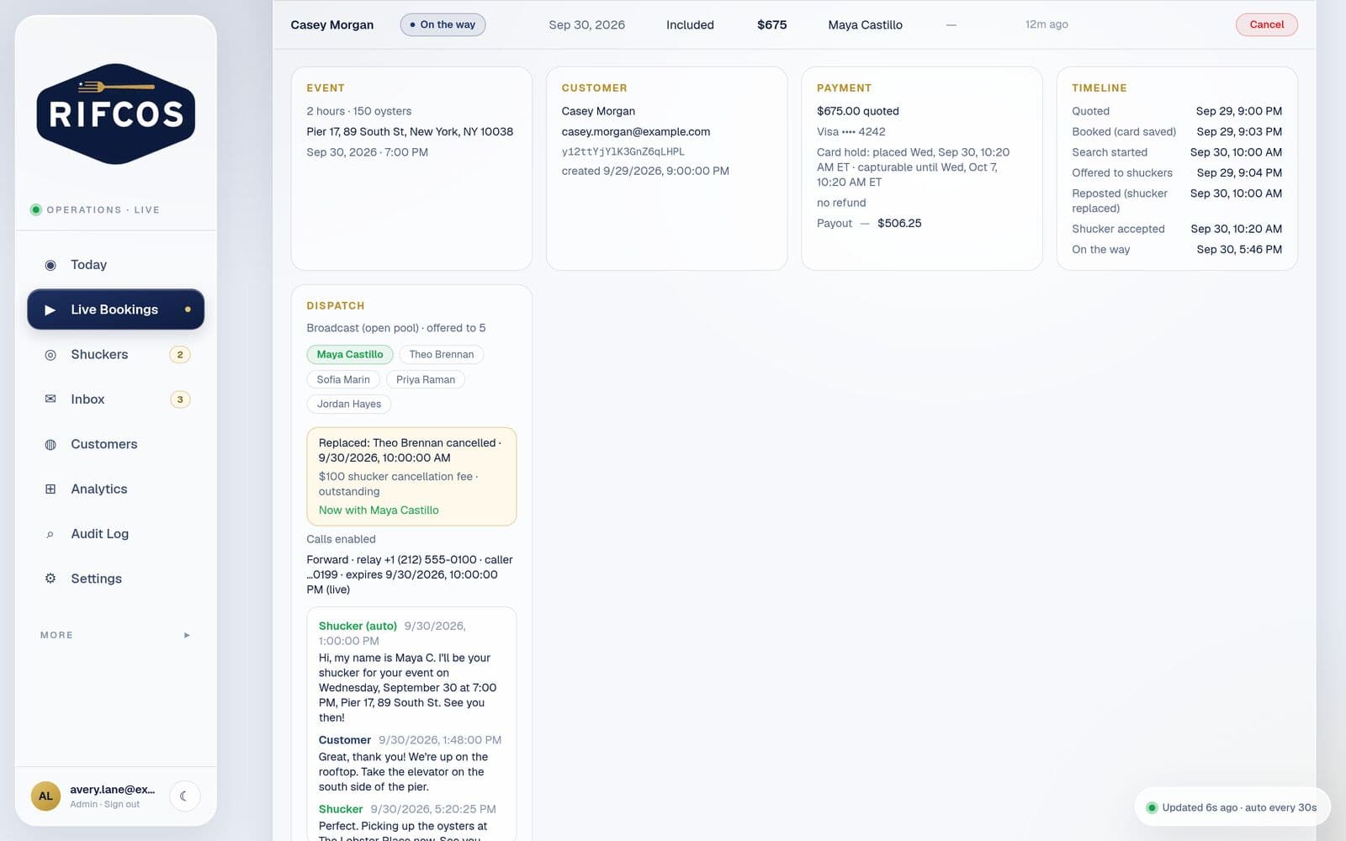
Task: Click the AL user avatar
Action: click(45, 796)
